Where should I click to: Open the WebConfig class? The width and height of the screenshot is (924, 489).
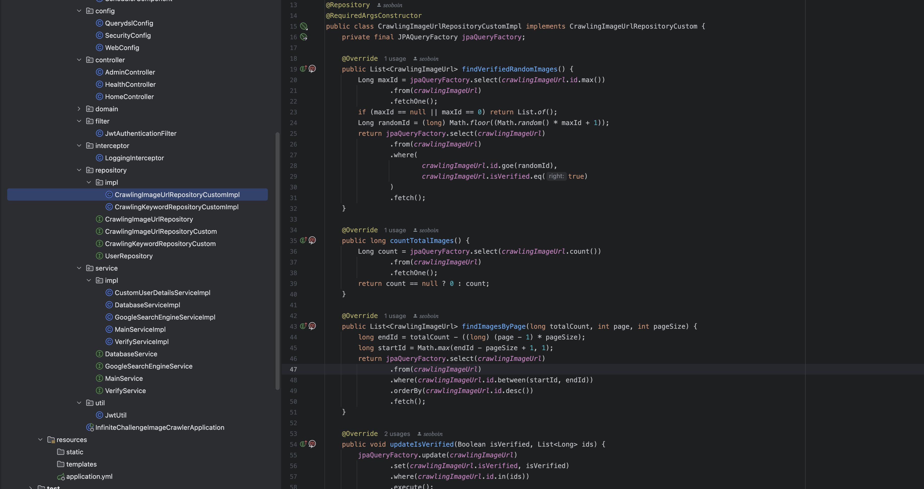tap(122, 48)
